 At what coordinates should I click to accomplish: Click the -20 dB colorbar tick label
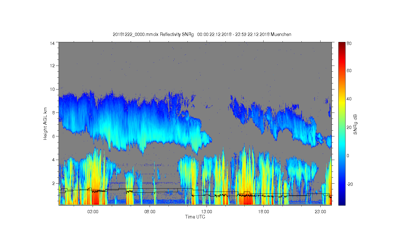350,184
